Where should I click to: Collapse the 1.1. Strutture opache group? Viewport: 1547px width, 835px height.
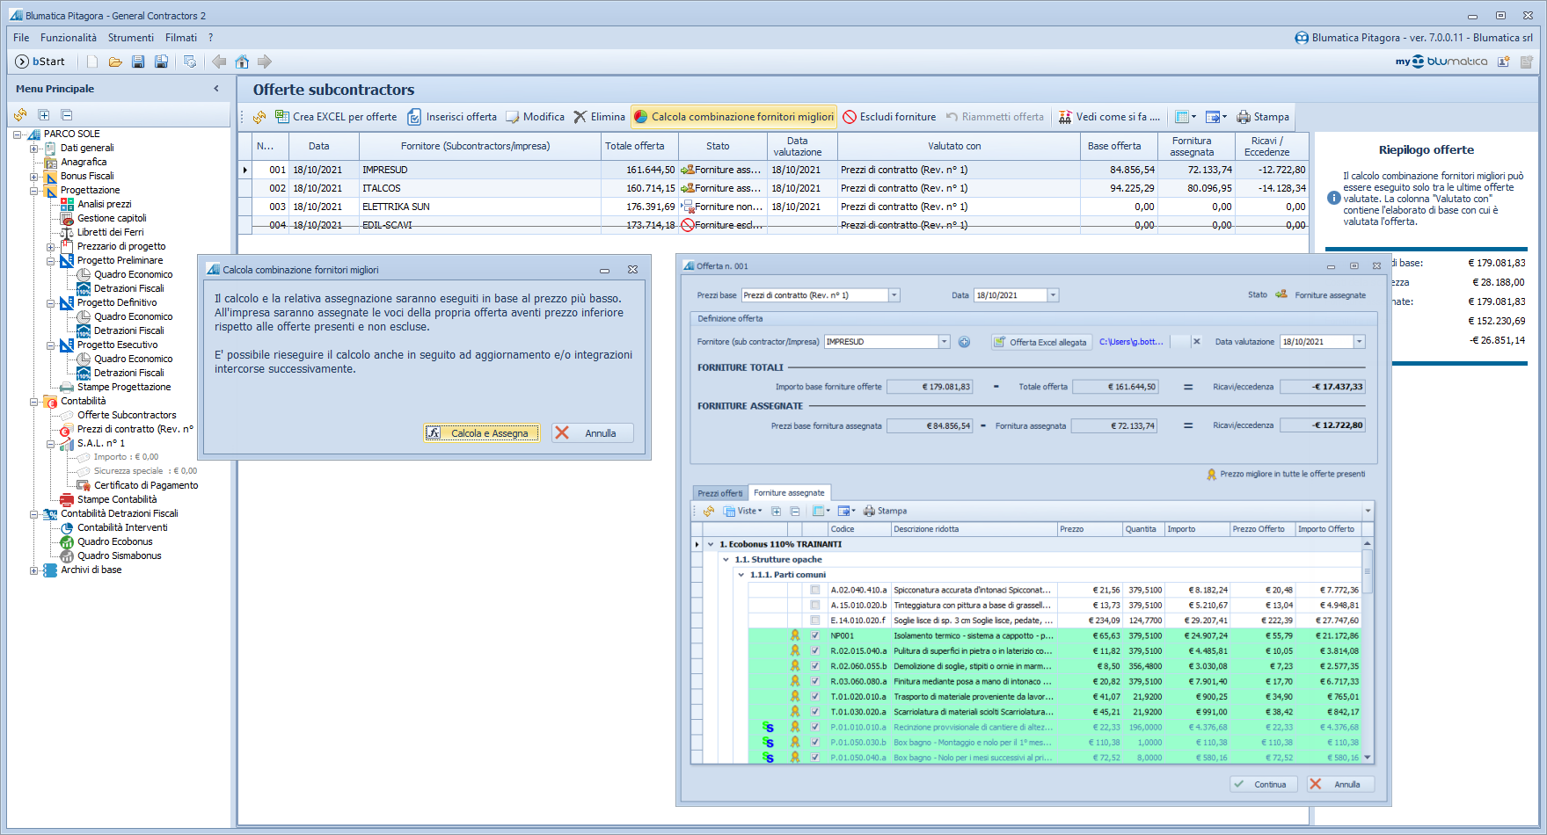[726, 559]
